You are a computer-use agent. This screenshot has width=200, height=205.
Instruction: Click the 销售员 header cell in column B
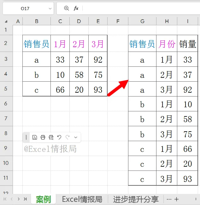pos(37,43)
